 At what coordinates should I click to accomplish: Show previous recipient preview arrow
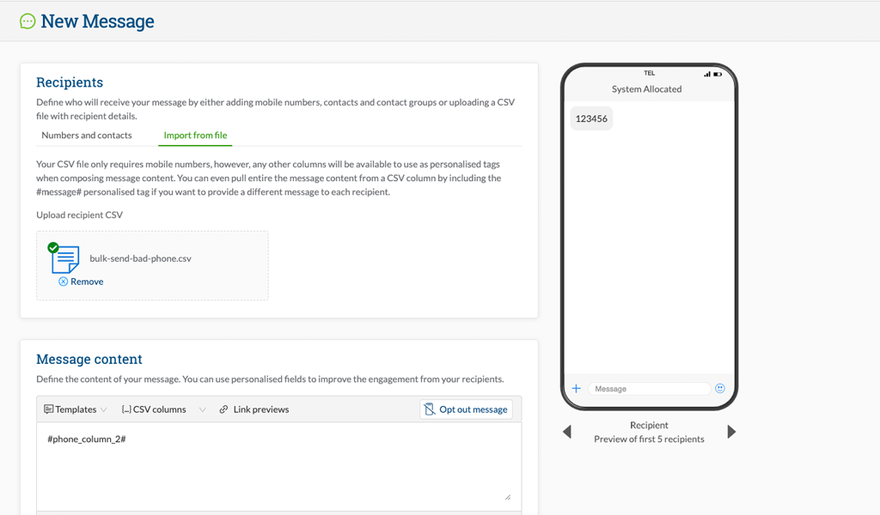(567, 432)
